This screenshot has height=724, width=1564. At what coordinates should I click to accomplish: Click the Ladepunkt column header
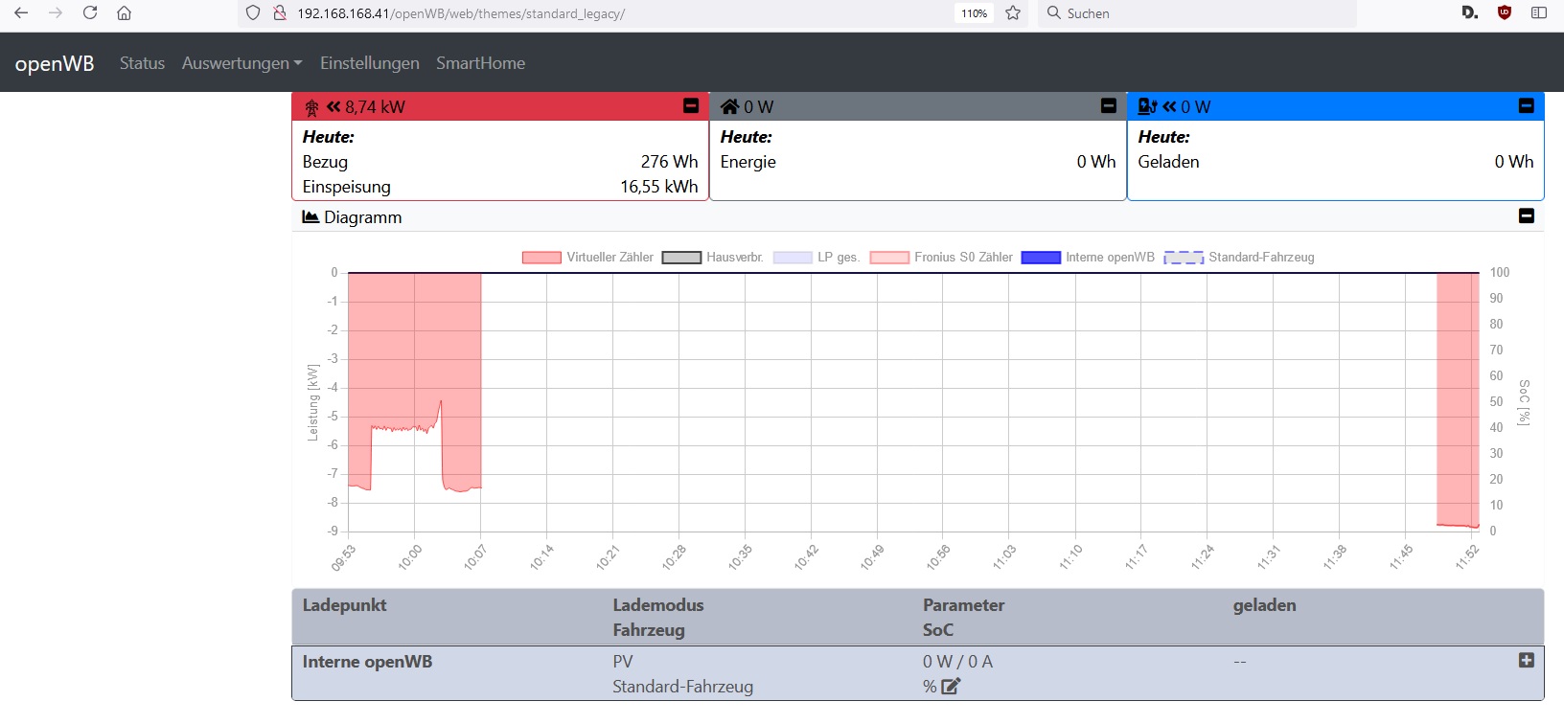tap(344, 605)
